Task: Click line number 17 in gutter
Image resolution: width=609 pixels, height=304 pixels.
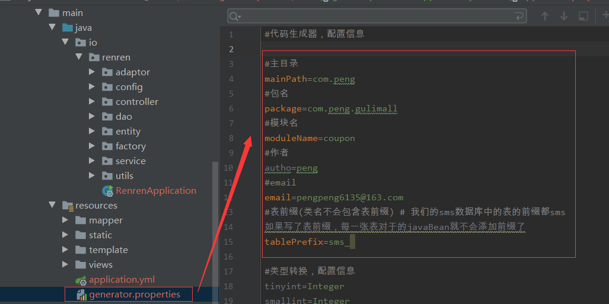Action: (x=229, y=271)
